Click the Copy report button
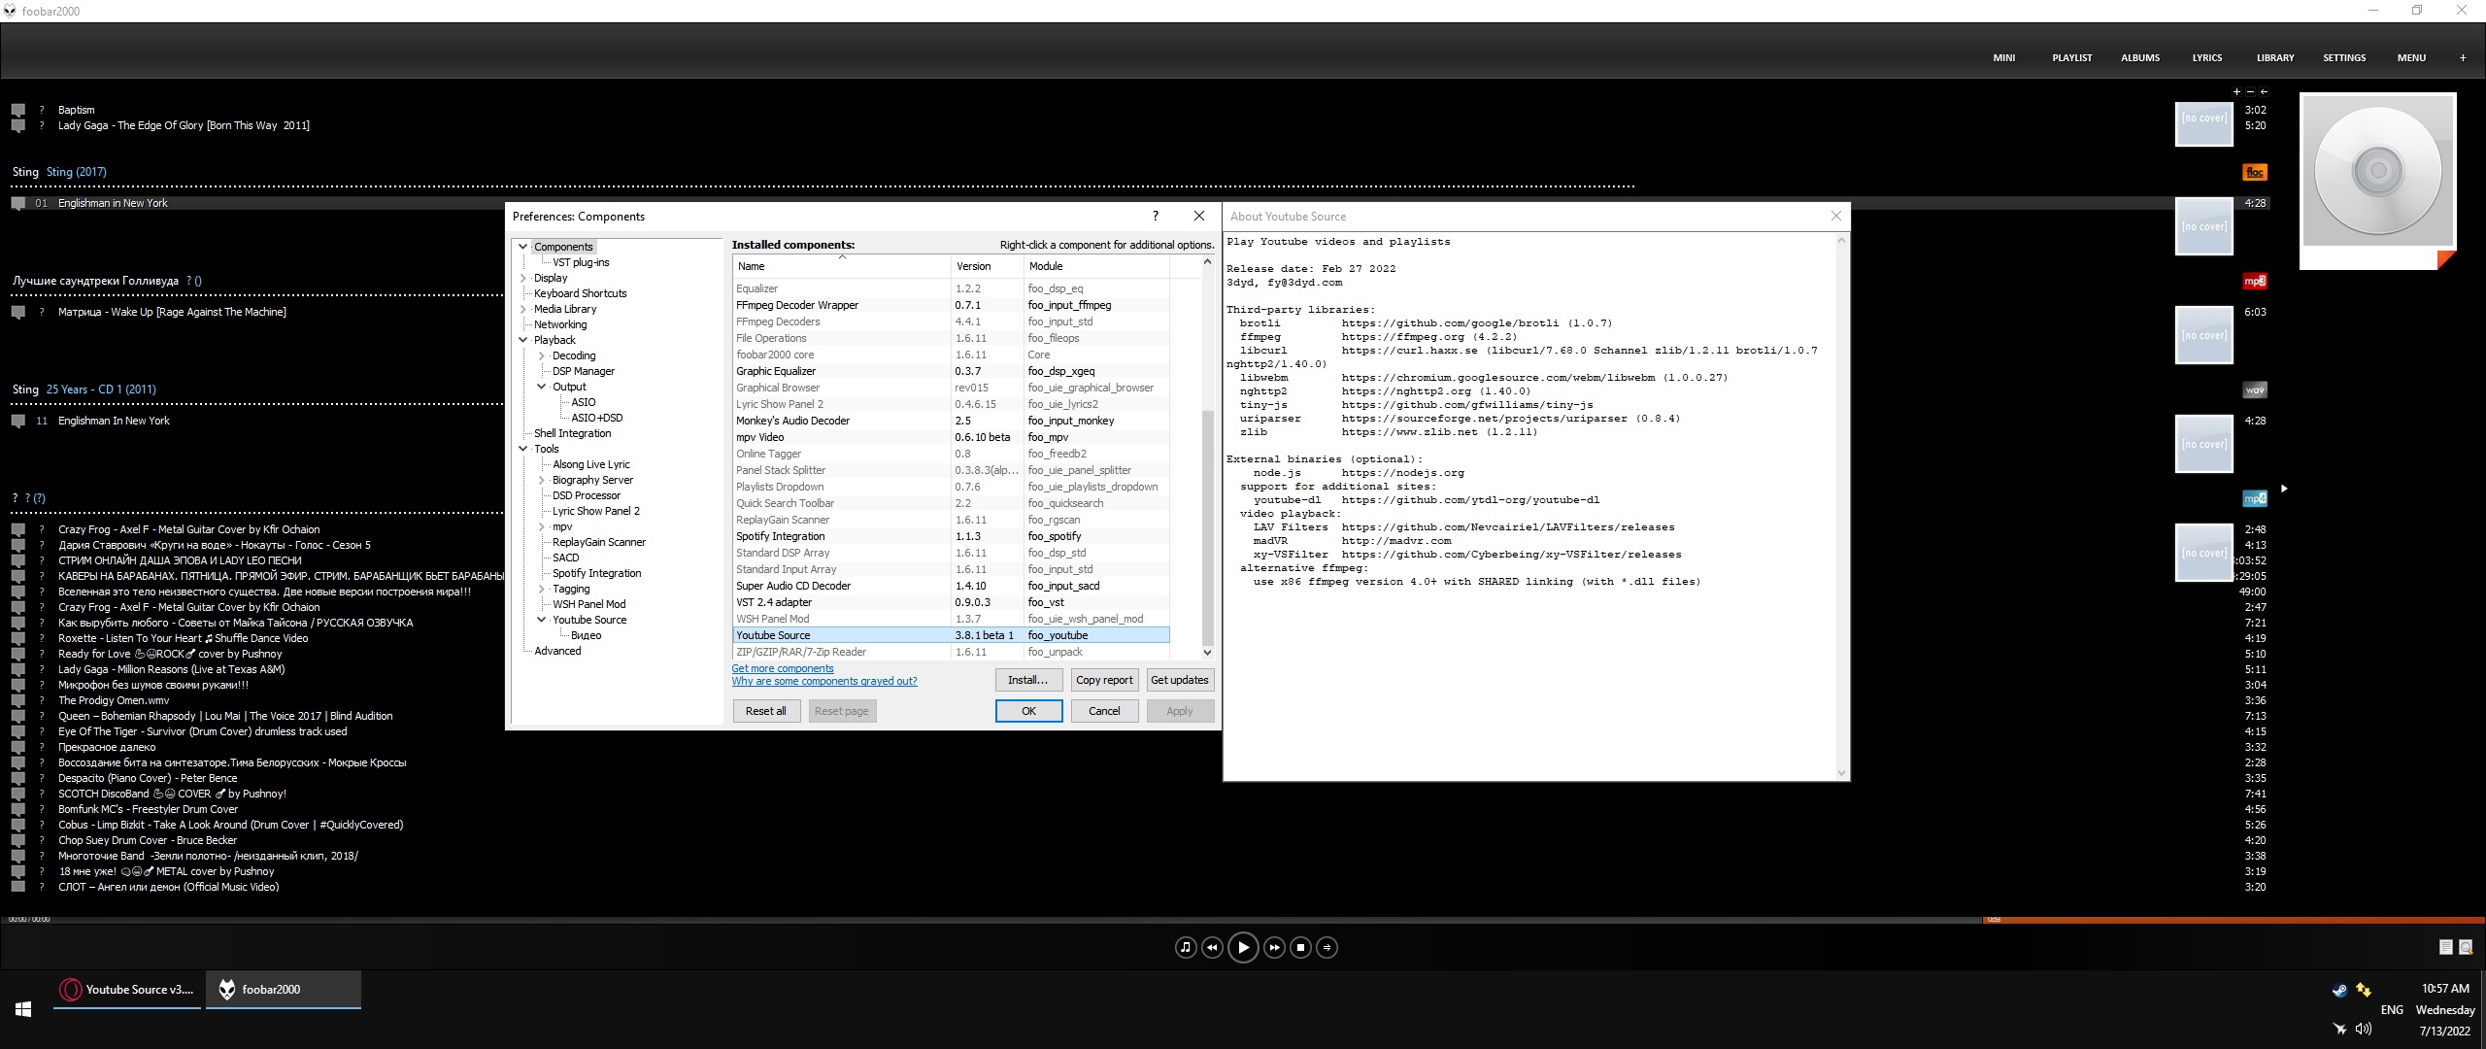Screen dimensions: 2486x1049 [1104, 680]
